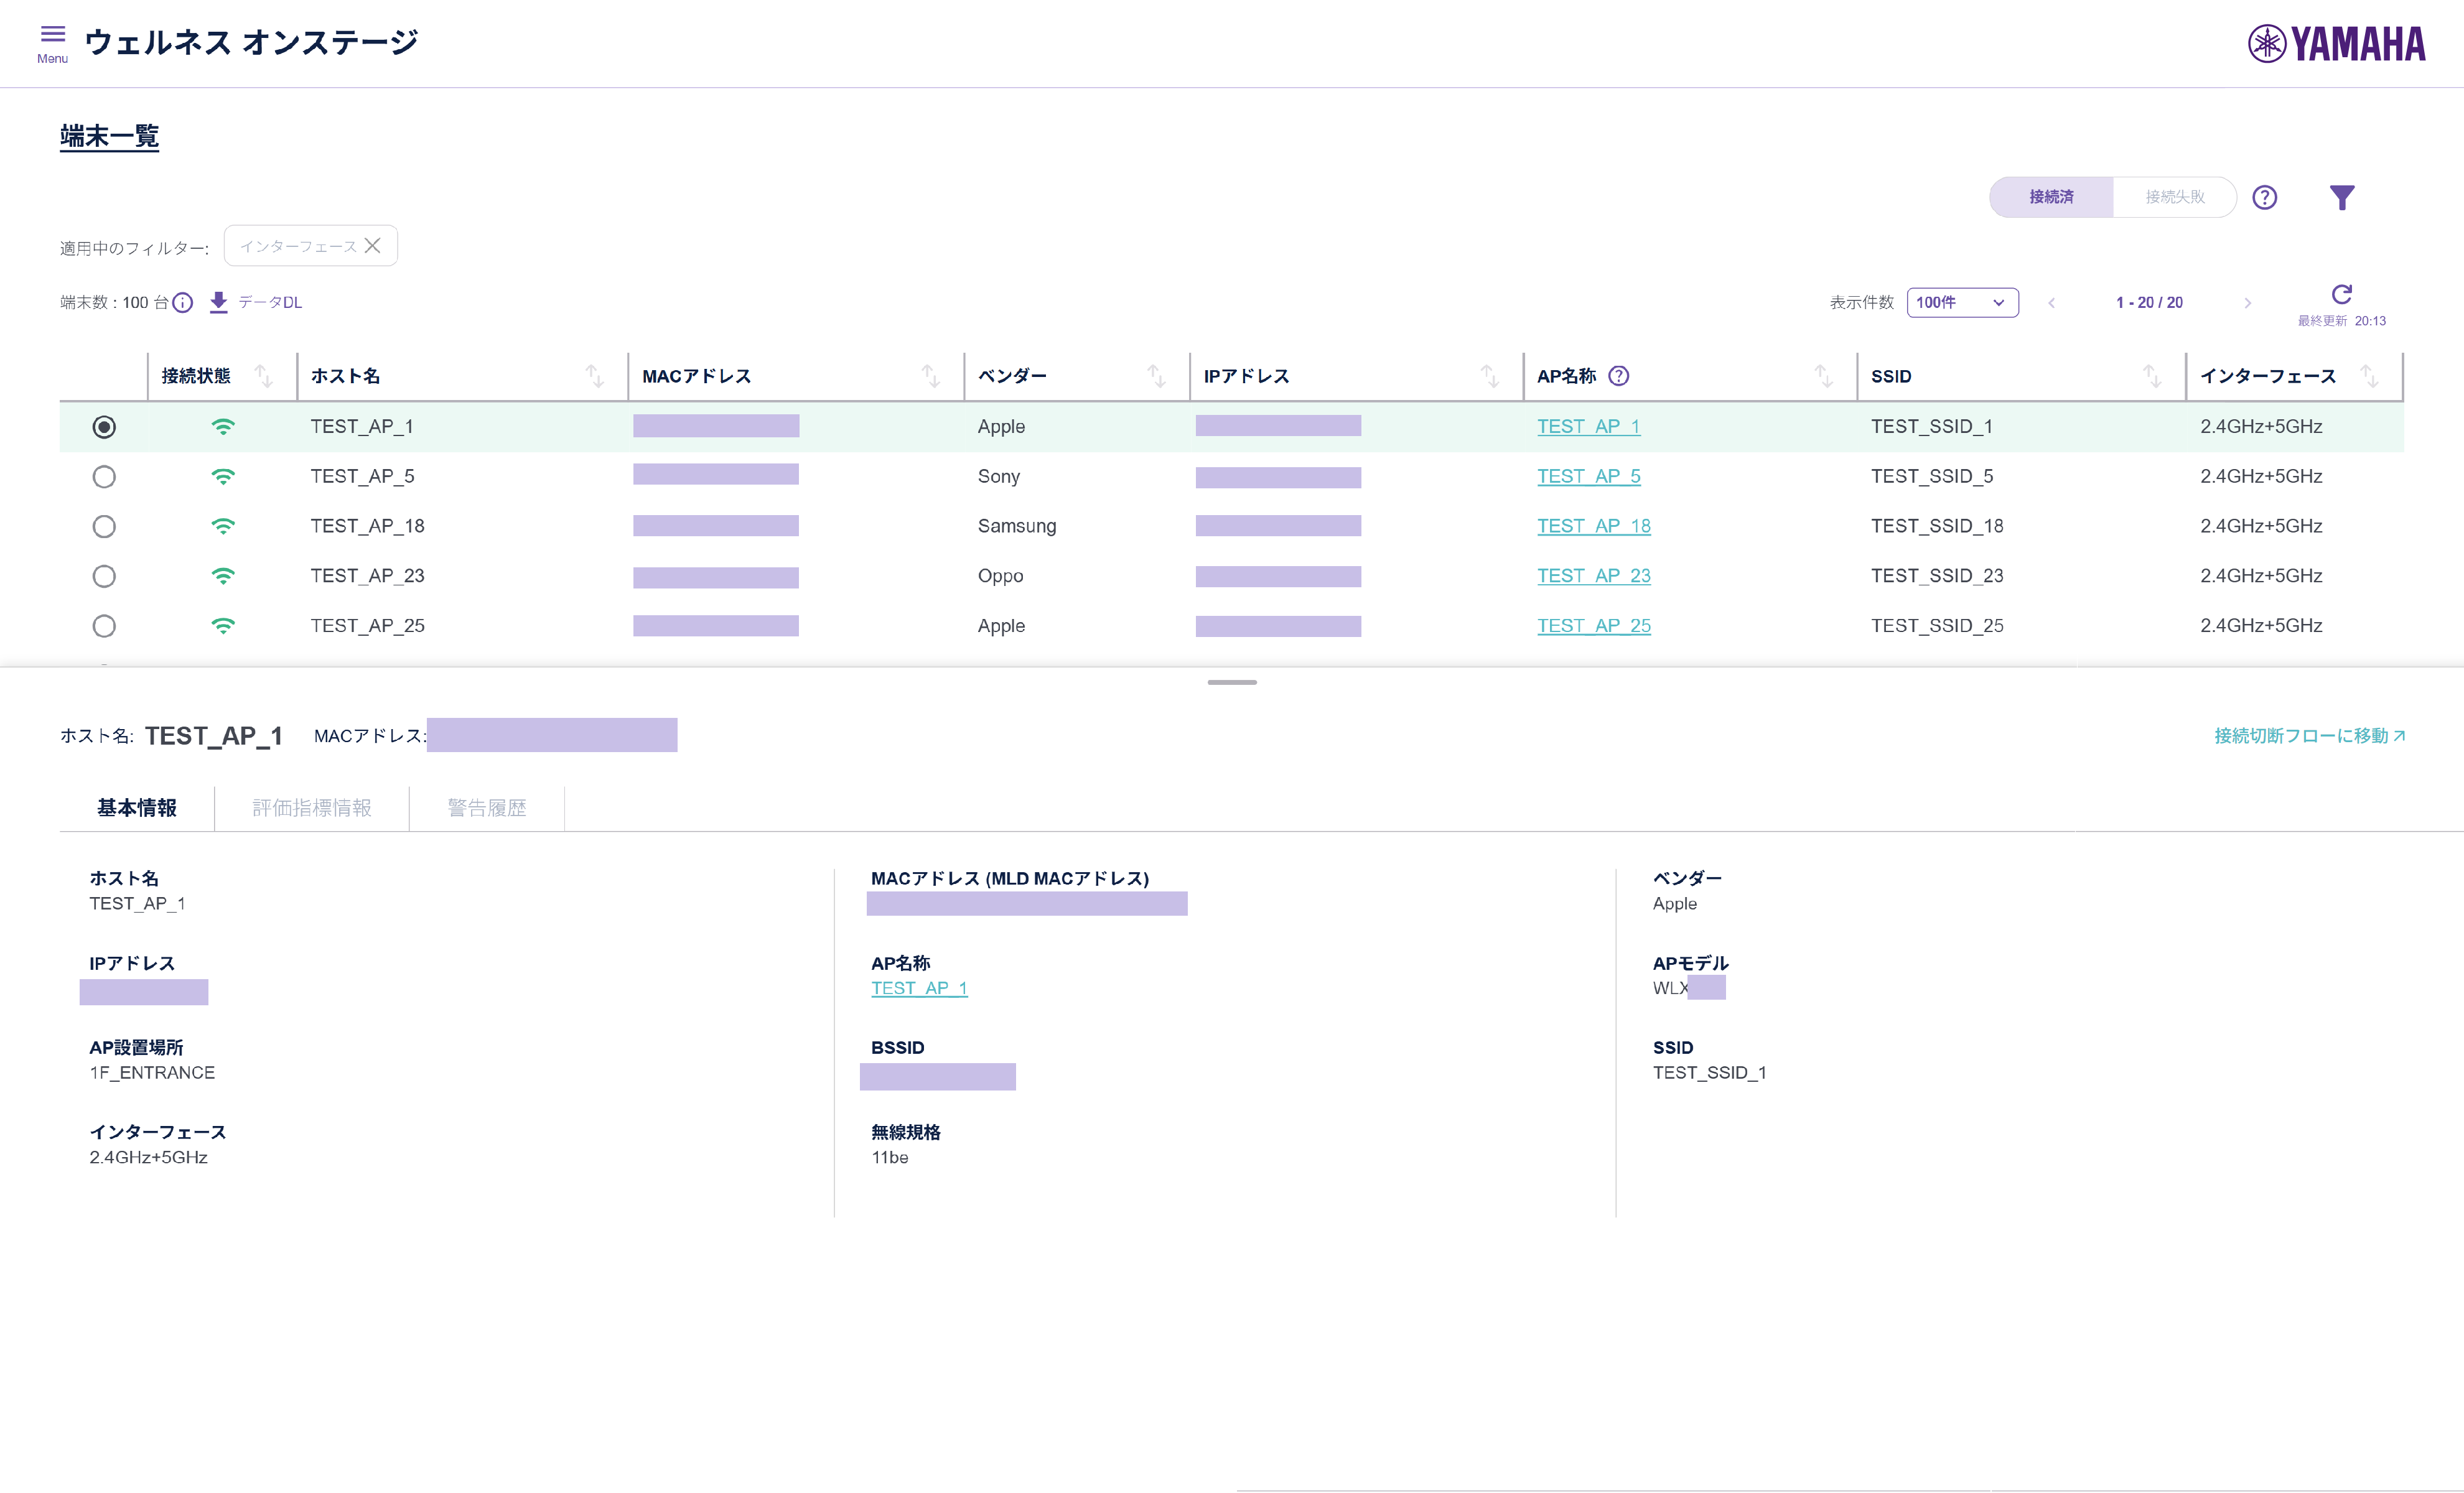Select the TEST_AP_1 row radio button

click(x=104, y=427)
